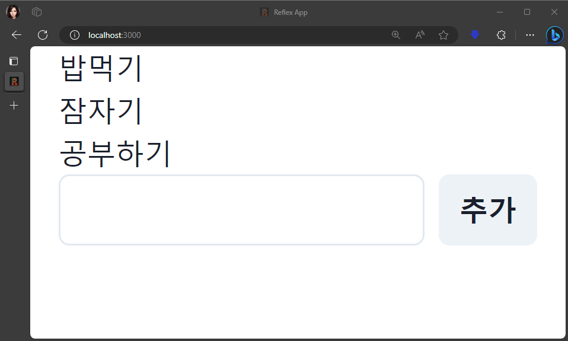Open the Settings and more ellipsis menu

click(530, 35)
